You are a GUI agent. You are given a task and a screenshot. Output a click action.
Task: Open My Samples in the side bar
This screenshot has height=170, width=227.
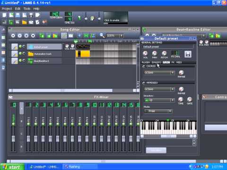click(x=3, y=45)
